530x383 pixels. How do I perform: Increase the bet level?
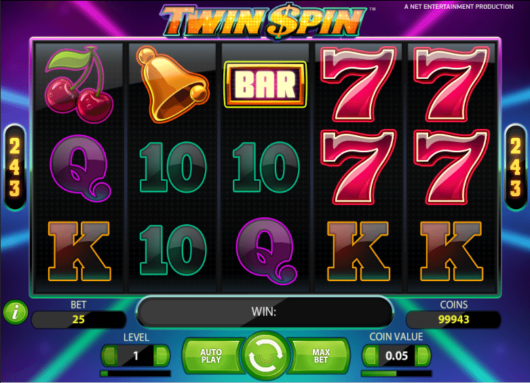pos(162,356)
